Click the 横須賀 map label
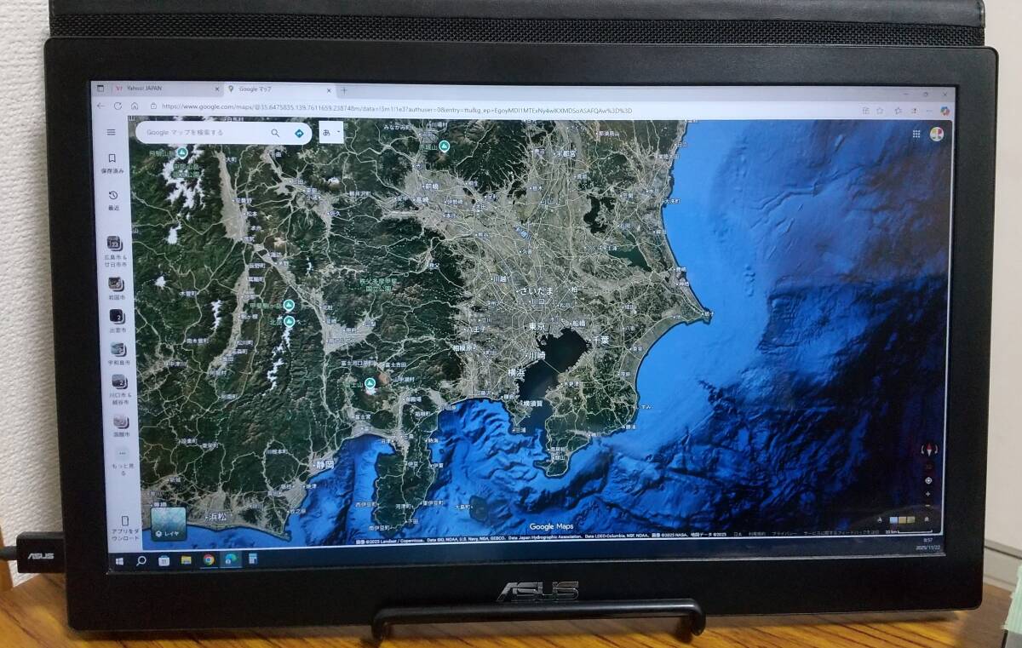Image resolution: width=1022 pixels, height=648 pixels. pyautogui.click(x=531, y=404)
